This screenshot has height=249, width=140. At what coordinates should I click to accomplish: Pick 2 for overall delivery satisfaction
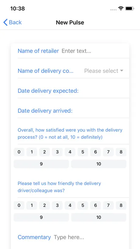[44, 152]
